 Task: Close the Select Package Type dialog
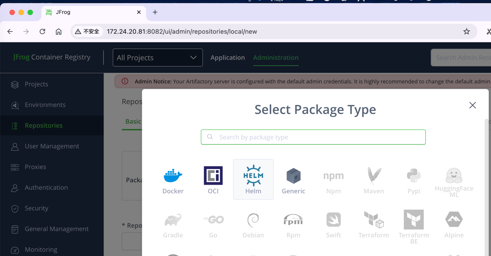(x=472, y=105)
